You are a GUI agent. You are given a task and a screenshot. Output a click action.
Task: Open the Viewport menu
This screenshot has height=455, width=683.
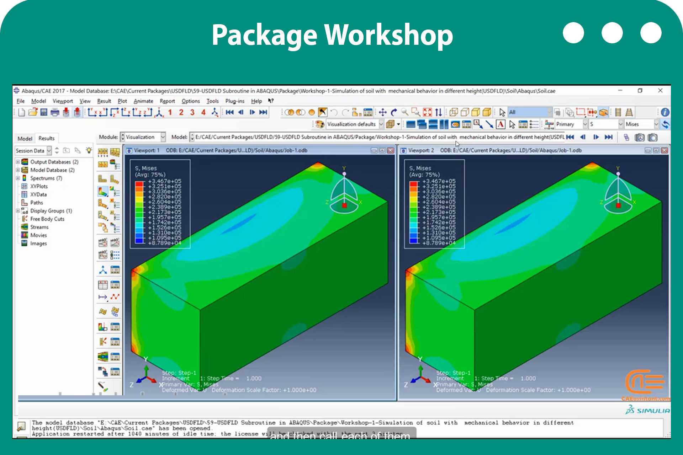63,101
